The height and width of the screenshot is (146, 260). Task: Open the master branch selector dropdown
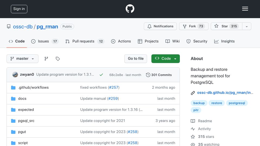click(22, 59)
